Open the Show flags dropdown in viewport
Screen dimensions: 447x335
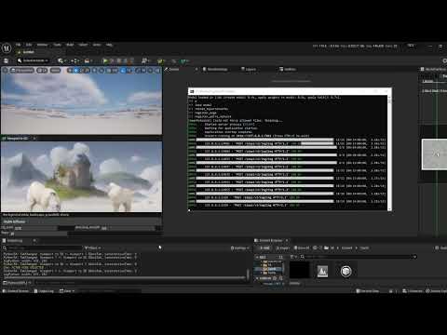coord(55,71)
